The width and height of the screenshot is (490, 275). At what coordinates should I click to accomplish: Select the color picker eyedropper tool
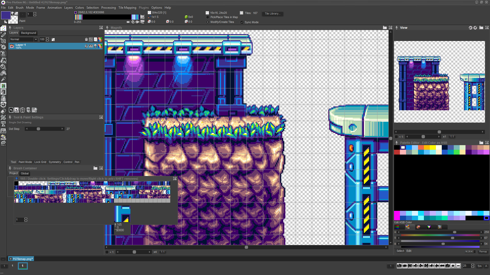[4, 80]
